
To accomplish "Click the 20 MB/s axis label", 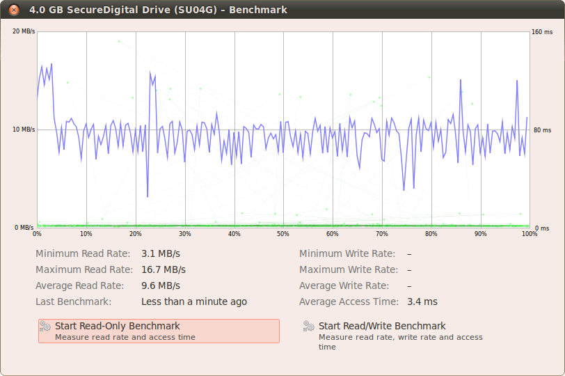I will click(x=24, y=31).
